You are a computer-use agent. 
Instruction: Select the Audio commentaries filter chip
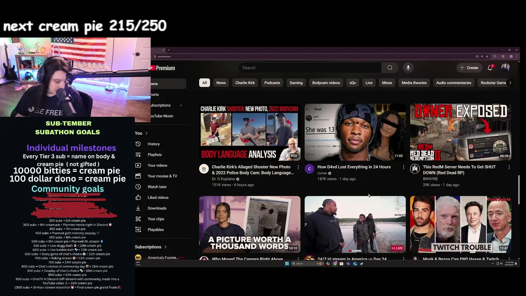coord(454,83)
